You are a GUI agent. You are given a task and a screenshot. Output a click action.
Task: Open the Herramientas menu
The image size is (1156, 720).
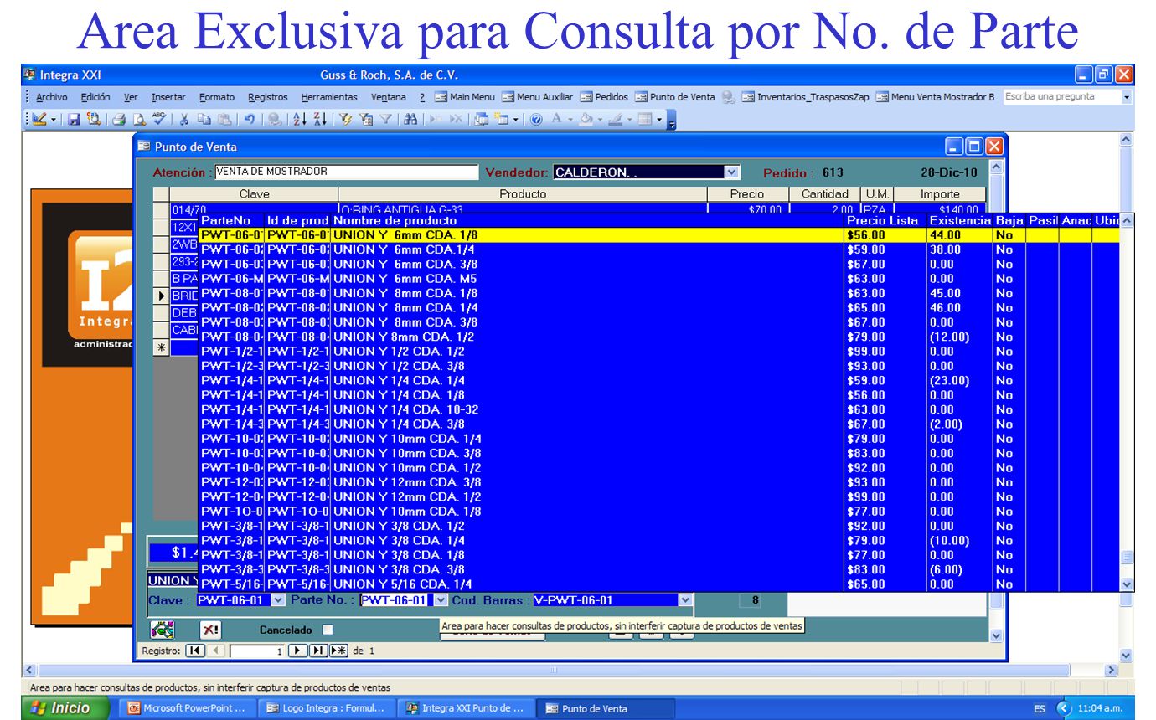329,97
